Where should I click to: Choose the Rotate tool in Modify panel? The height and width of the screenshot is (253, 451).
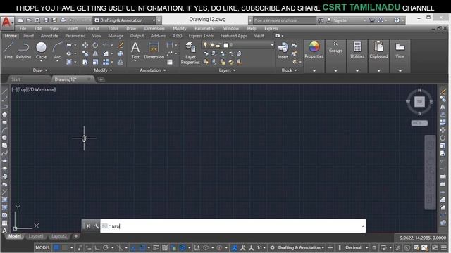[95, 45]
